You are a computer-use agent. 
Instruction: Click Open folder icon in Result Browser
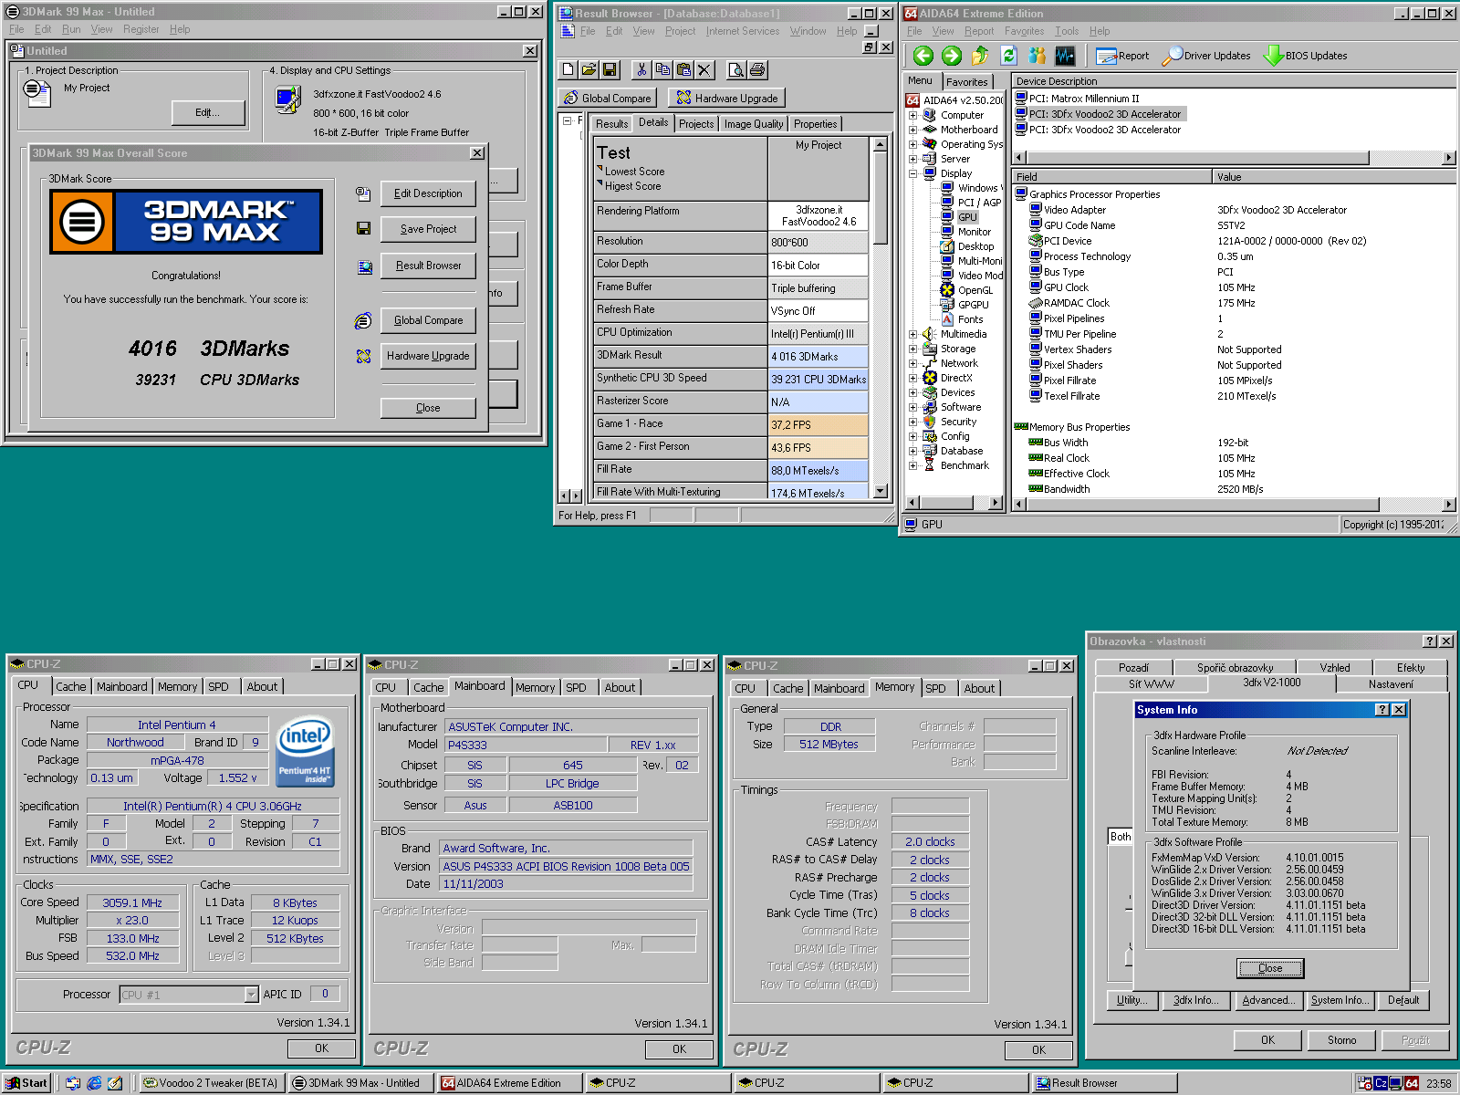(x=589, y=69)
